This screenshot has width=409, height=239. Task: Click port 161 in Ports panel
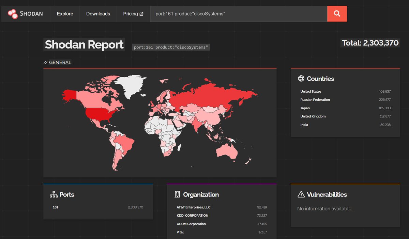tap(56, 207)
